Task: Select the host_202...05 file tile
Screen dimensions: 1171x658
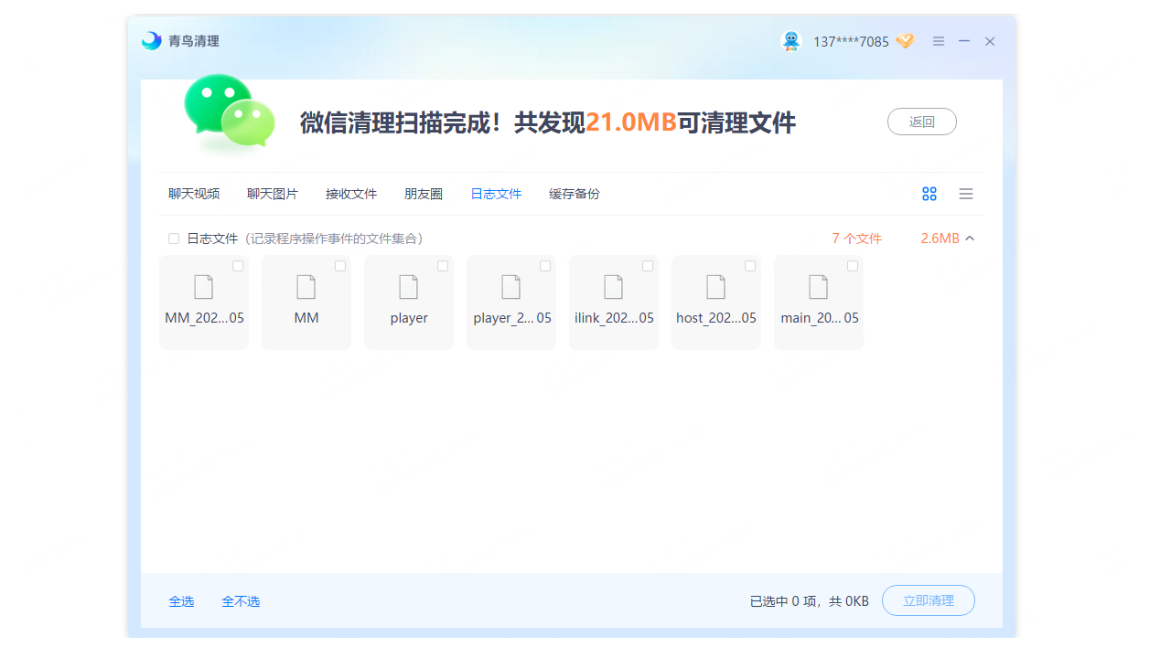Action: (x=716, y=302)
